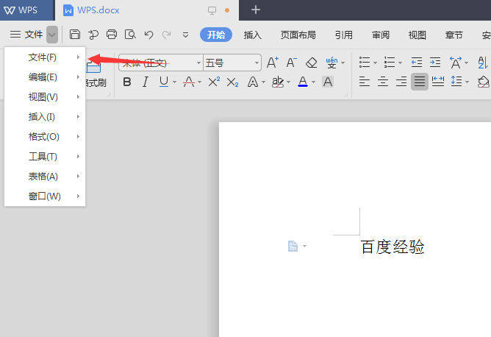Toggle italic formatting
This screenshot has width=491, height=337.
145,82
